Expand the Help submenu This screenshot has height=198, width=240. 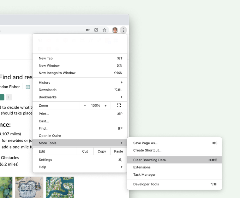[80, 167]
